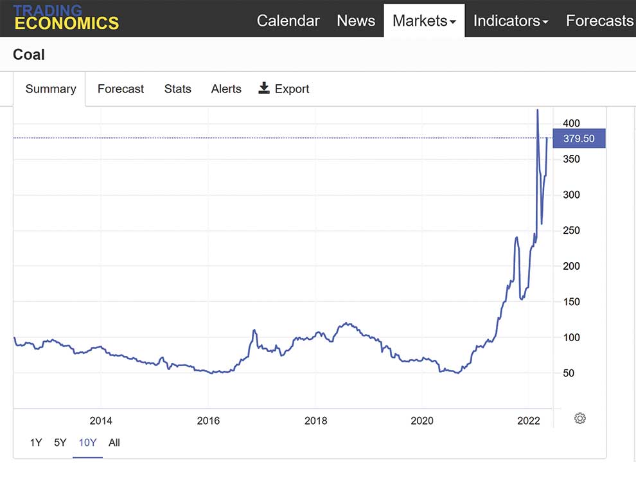The width and height of the screenshot is (636, 478).
Task: Open the Stats tab
Action: [177, 89]
